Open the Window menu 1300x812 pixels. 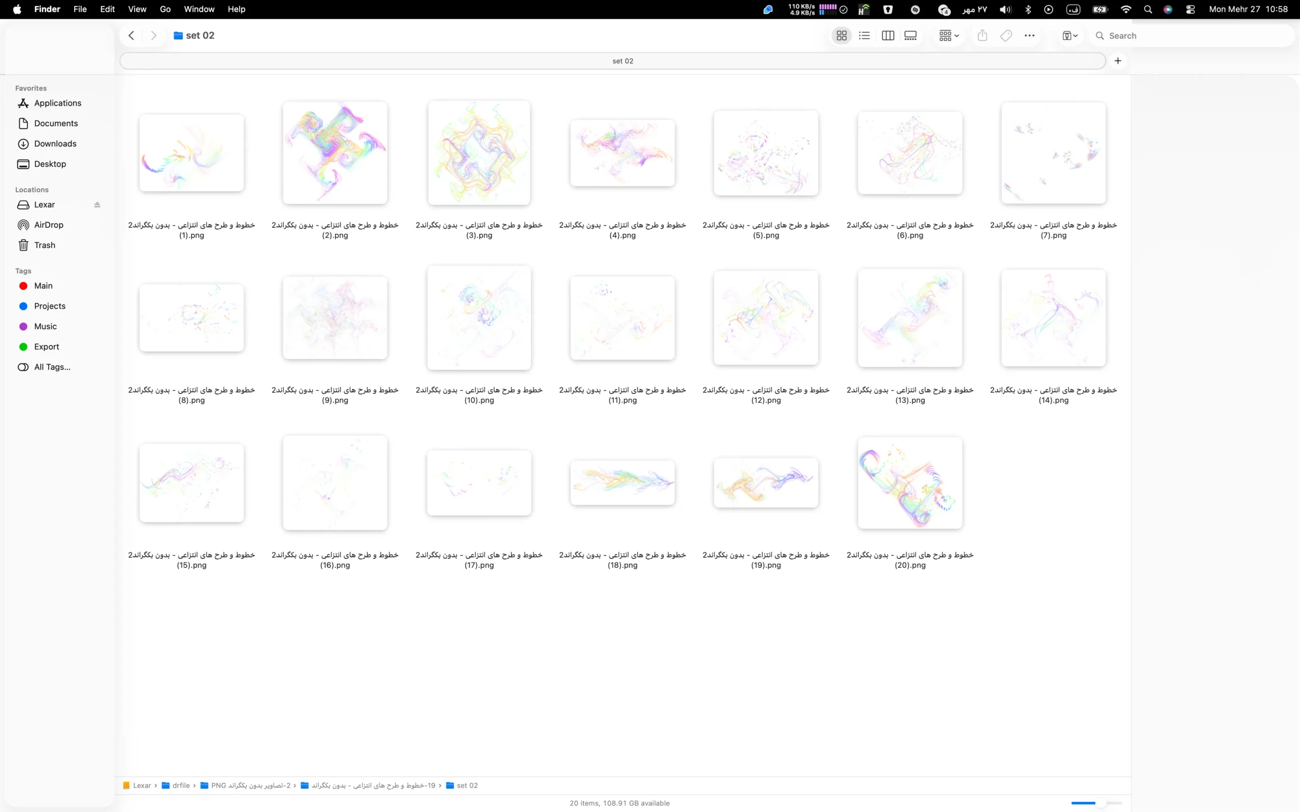(x=199, y=9)
